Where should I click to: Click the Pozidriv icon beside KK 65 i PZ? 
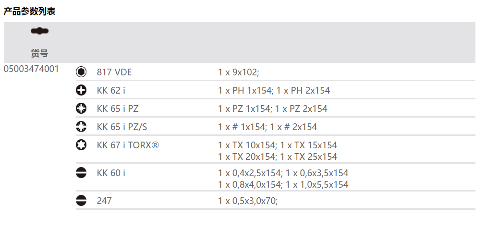(81, 108)
